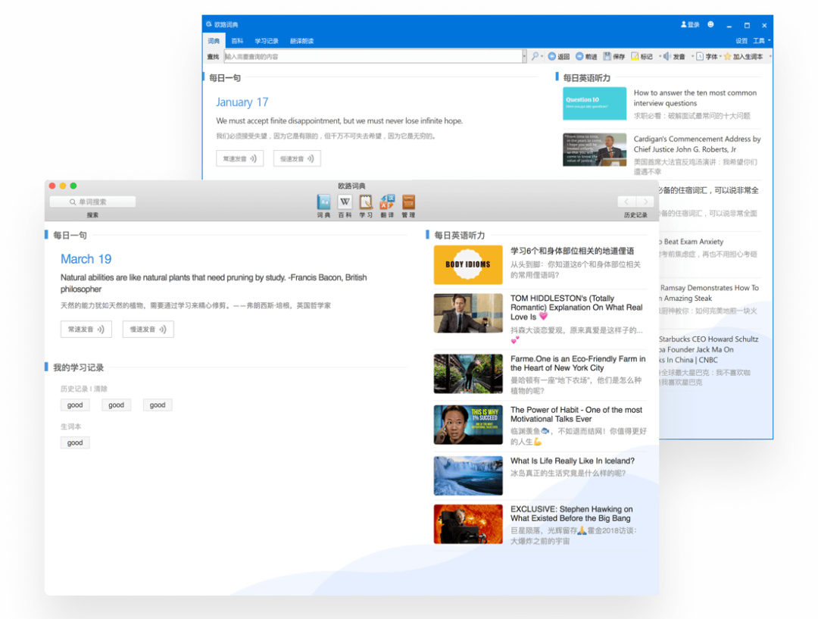Click good tag under 生词本
This screenshot has width=818, height=619.
pyautogui.click(x=75, y=442)
